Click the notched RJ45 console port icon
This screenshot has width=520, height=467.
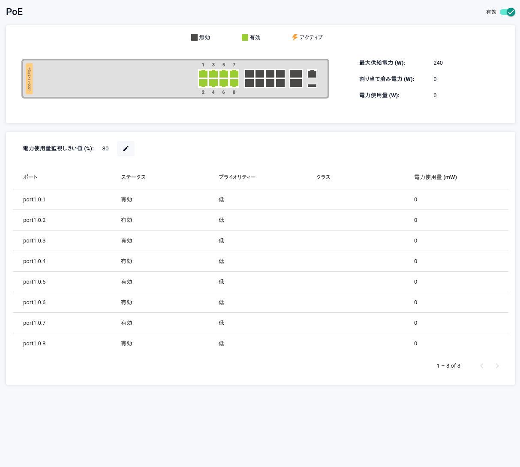(x=312, y=74)
